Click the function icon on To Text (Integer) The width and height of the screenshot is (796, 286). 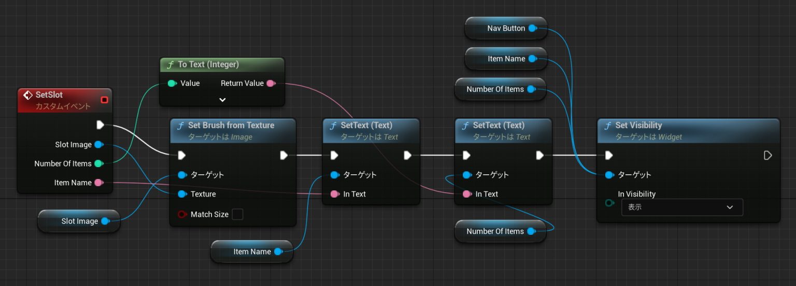tap(170, 65)
